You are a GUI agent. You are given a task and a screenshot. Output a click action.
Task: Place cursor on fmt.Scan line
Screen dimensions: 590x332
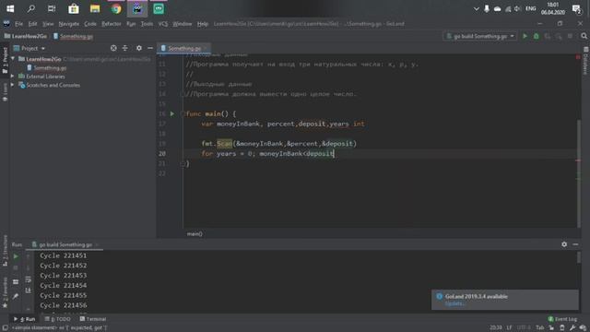(x=278, y=144)
